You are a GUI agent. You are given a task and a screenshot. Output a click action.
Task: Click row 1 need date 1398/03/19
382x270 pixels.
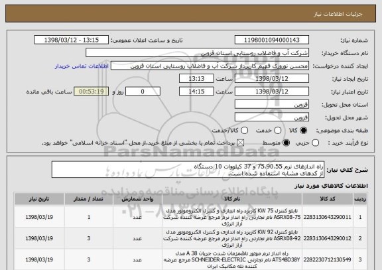point(39,217)
